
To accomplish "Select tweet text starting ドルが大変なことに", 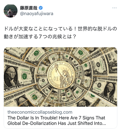I will click(60, 29).
